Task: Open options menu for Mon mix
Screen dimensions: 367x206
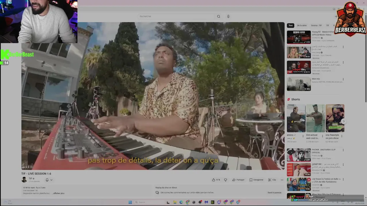Action: coord(343,79)
